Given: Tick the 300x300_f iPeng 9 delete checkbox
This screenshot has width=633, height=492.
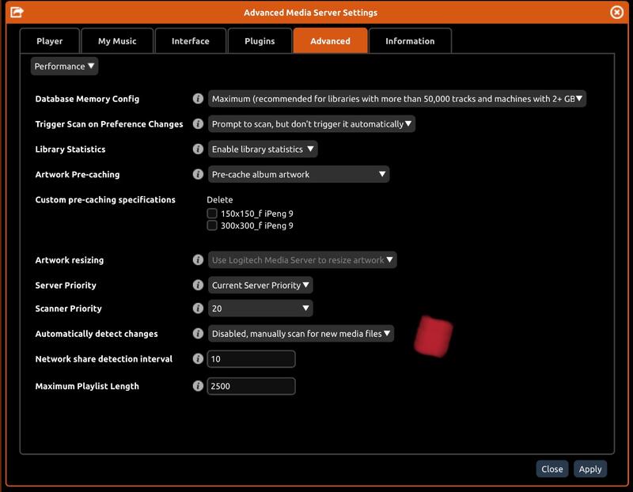Looking at the screenshot, I should 212,225.
